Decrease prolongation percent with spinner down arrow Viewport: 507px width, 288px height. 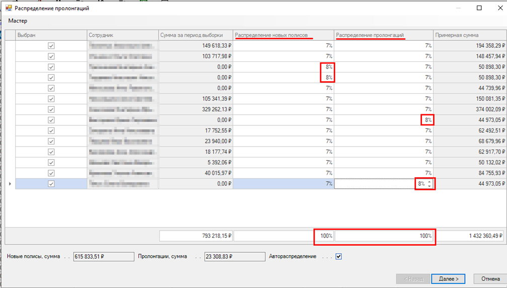click(x=429, y=186)
